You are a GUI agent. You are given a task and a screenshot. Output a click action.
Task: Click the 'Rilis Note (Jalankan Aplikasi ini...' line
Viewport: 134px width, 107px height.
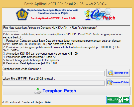50,28
